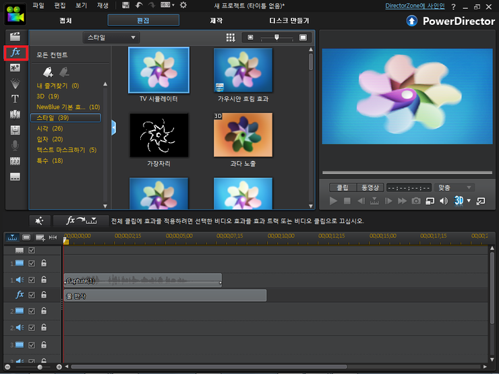Open the Media Room clapperboard icon
This screenshot has height=374, width=499.
click(15, 36)
